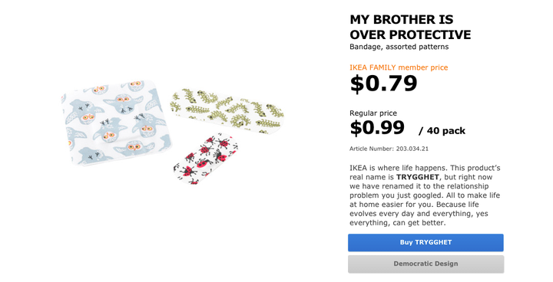Click the $0.79 member price

(383, 84)
